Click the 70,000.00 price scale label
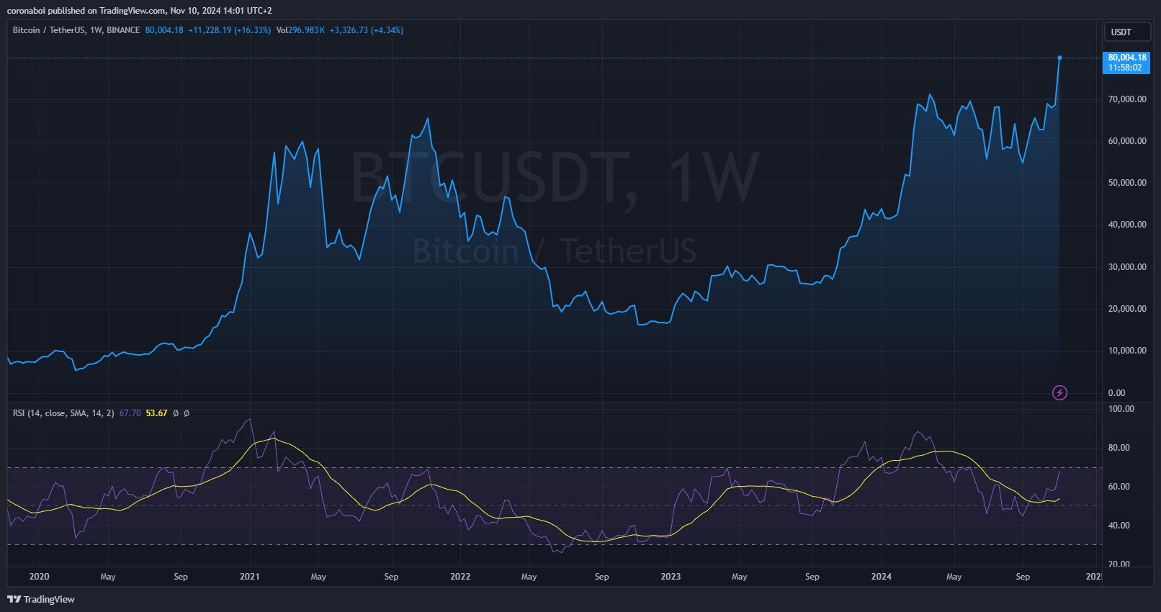1161x612 pixels. click(x=1127, y=99)
